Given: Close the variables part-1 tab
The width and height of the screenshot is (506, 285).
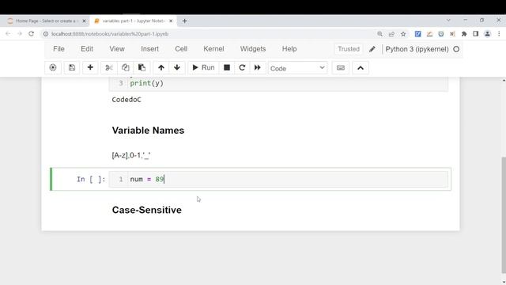Looking at the screenshot, I should pyautogui.click(x=171, y=21).
